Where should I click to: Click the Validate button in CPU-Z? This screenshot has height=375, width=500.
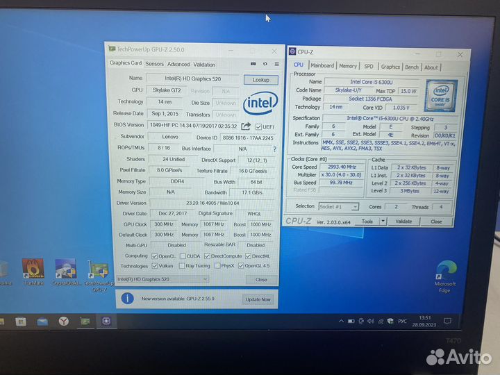[x=403, y=221]
